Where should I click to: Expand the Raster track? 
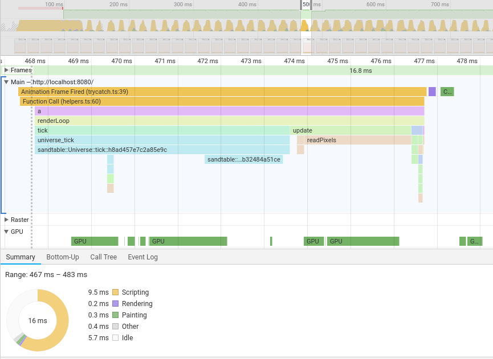coord(6,220)
